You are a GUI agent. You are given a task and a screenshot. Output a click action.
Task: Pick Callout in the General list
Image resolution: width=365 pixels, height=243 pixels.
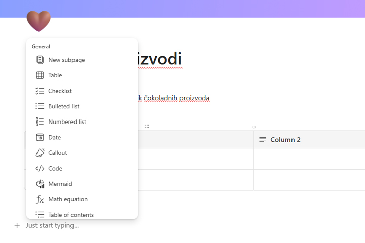pyautogui.click(x=58, y=153)
